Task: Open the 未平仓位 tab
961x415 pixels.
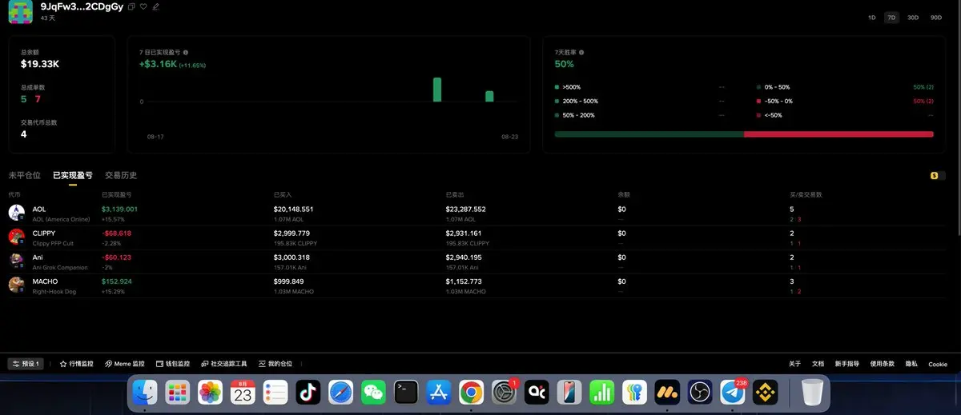Action: [24, 175]
